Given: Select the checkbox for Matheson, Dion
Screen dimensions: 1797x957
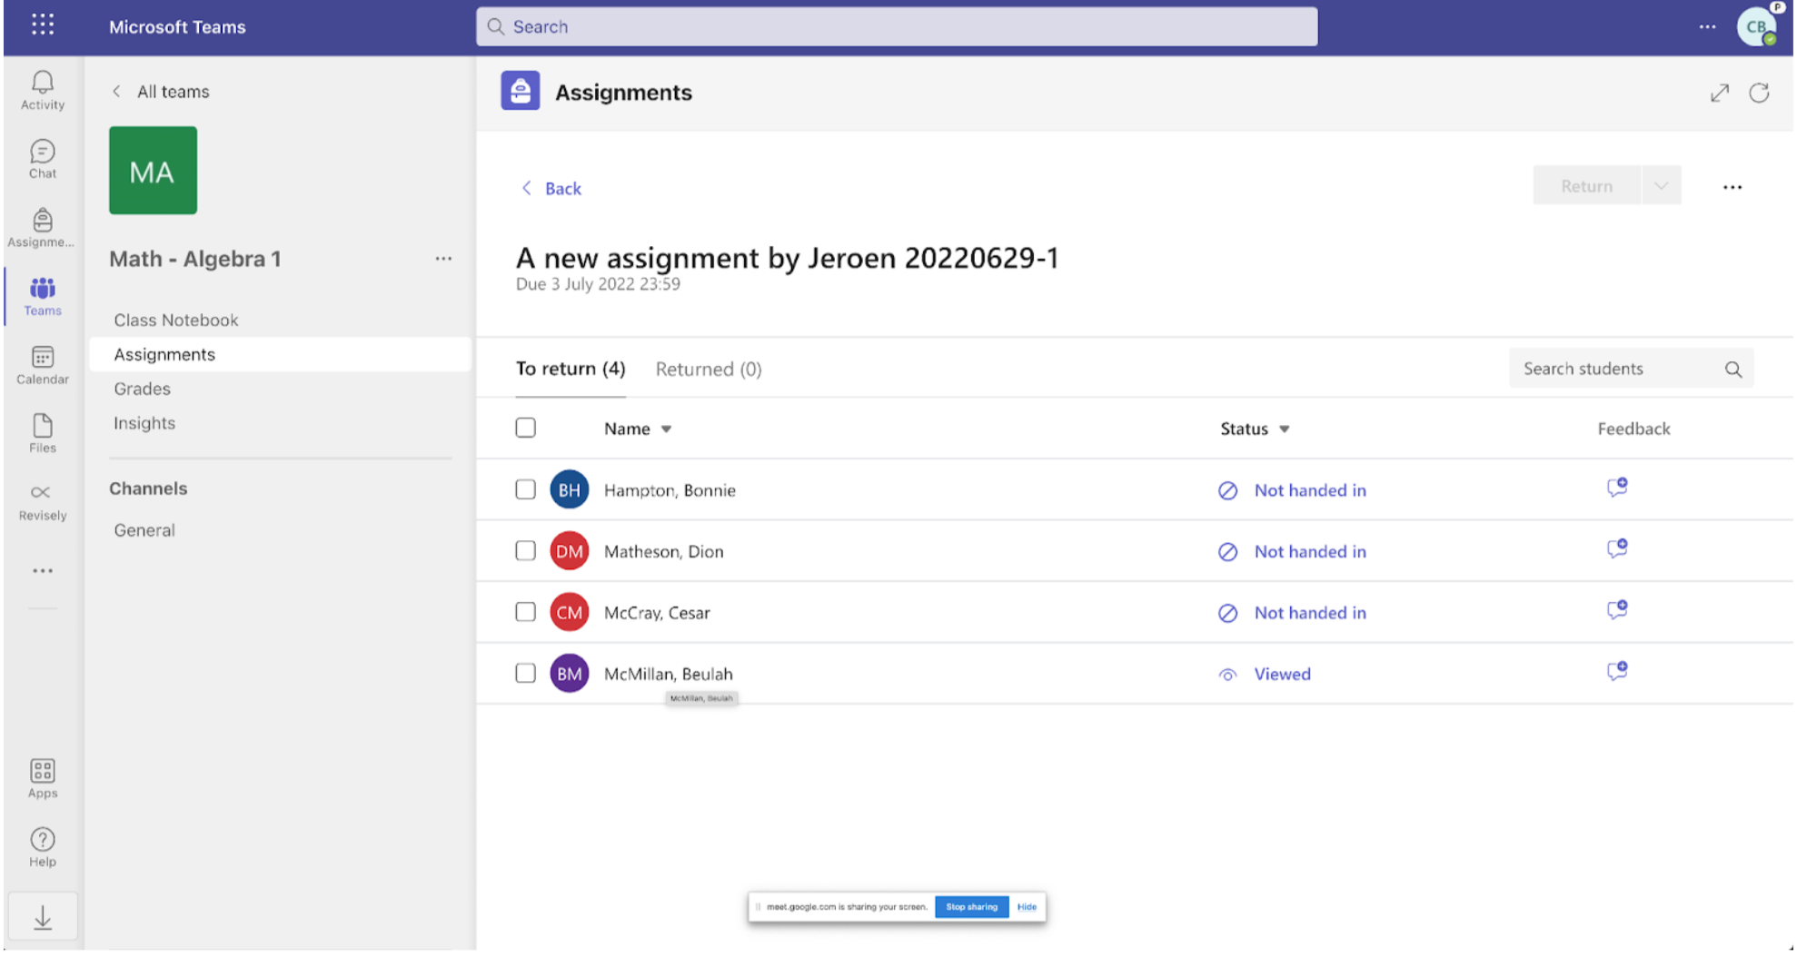Looking at the screenshot, I should [x=525, y=551].
